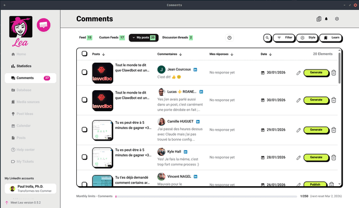The height and width of the screenshot is (208, 359).
Task: Edit the Jean Courcoux response with pencil
Action: coord(298,73)
